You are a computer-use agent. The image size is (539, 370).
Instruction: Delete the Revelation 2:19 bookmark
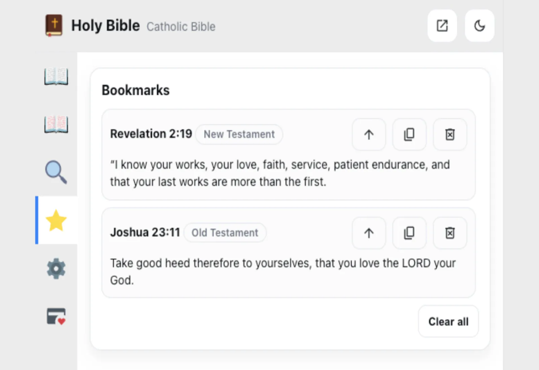(x=450, y=135)
